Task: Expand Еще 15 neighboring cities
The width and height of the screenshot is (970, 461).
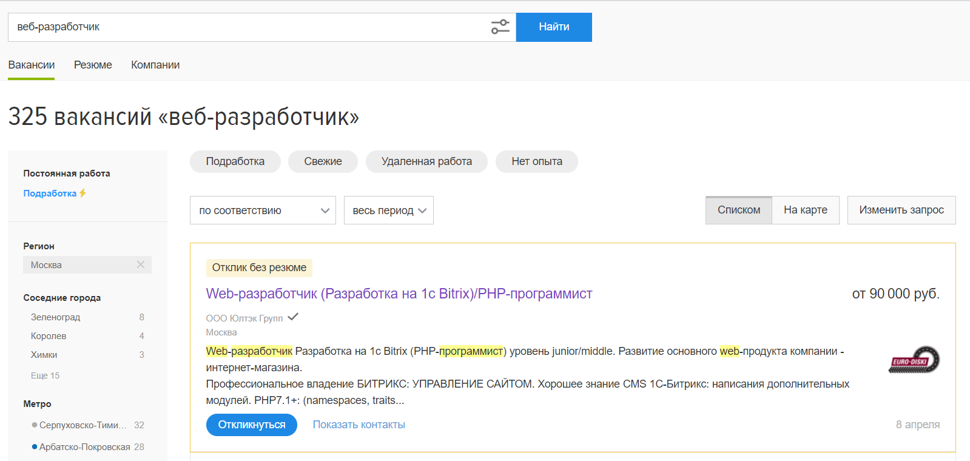Action: 45,375
